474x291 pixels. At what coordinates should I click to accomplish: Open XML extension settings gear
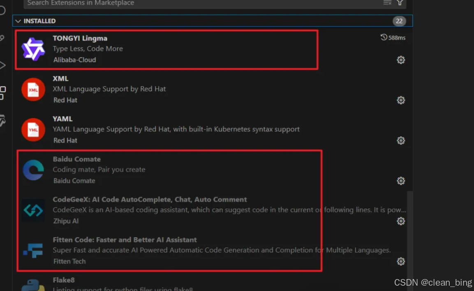pos(400,100)
